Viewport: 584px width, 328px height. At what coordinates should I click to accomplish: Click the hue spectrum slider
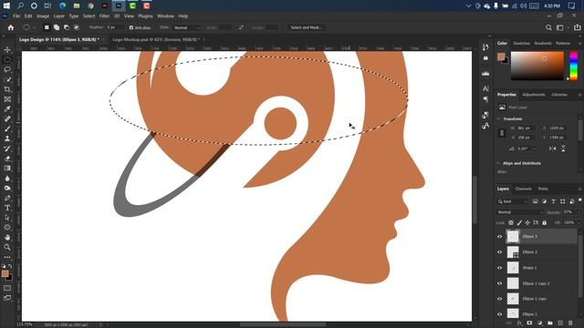(x=574, y=66)
